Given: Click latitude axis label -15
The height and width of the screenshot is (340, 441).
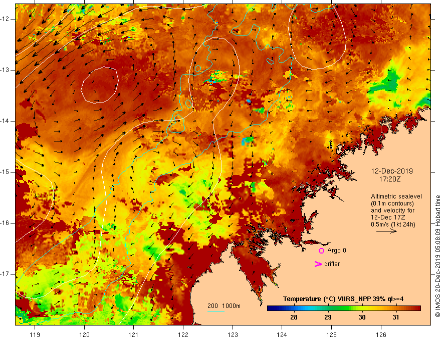Looking at the screenshot, I should (5, 172).
